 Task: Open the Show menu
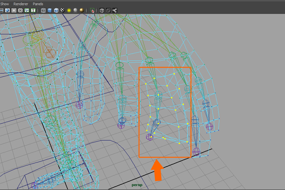pyautogui.click(x=5, y=4)
